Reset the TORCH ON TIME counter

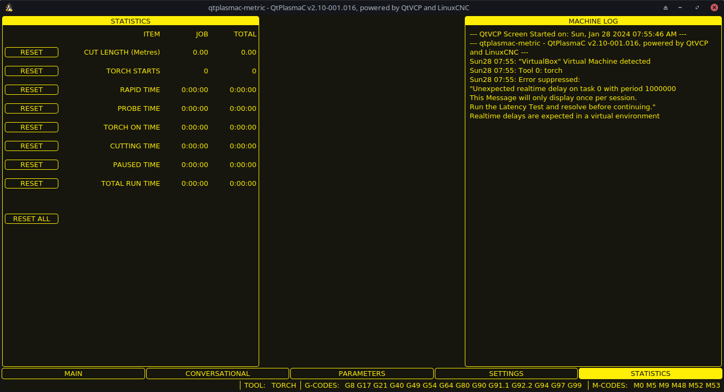pyautogui.click(x=31, y=127)
